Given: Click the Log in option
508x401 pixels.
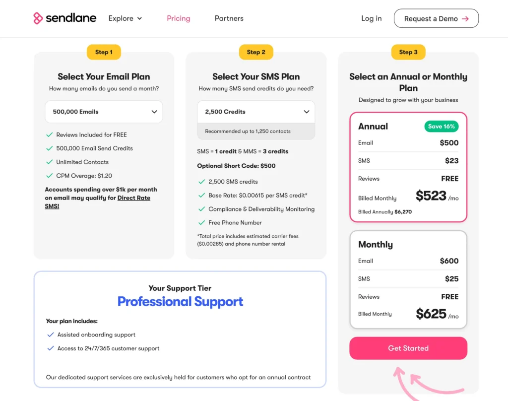Looking at the screenshot, I should tap(371, 18).
